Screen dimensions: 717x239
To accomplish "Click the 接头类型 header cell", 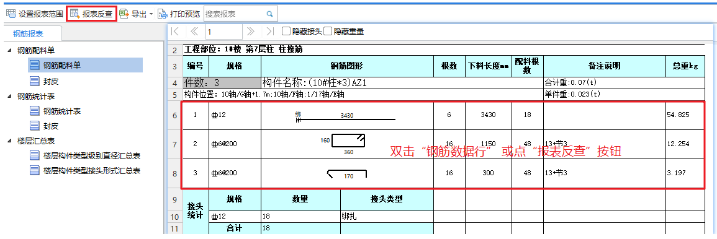I will coord(387,199).
